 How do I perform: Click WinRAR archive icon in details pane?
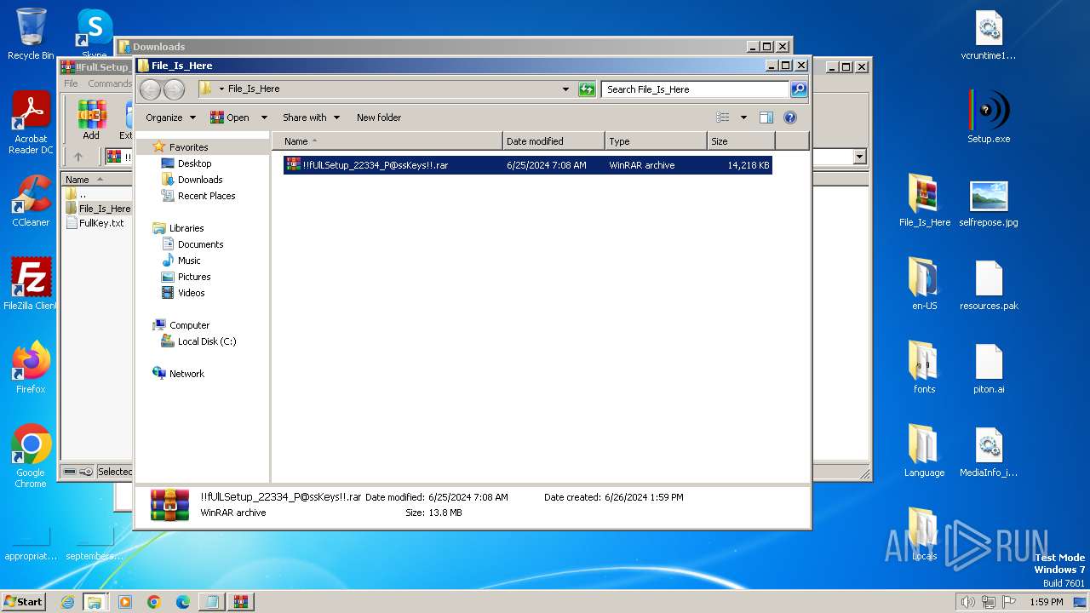(169, 504)
